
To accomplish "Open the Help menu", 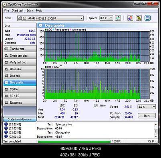I will 39,10.
